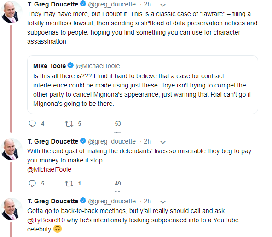Click verified badge on first Greg Doucette tweet
This screenshot has width=272, height=237.
click(x=83, y=4)
